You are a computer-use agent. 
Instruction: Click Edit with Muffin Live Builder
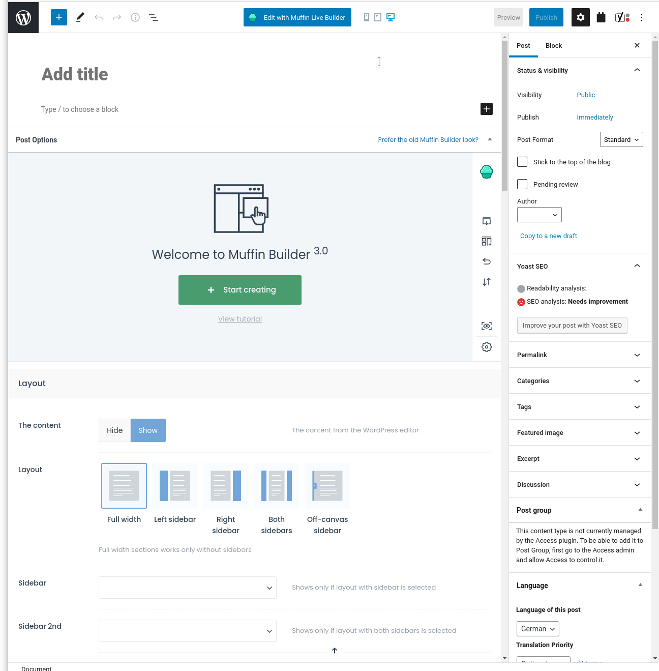click(x=297, y=17)
